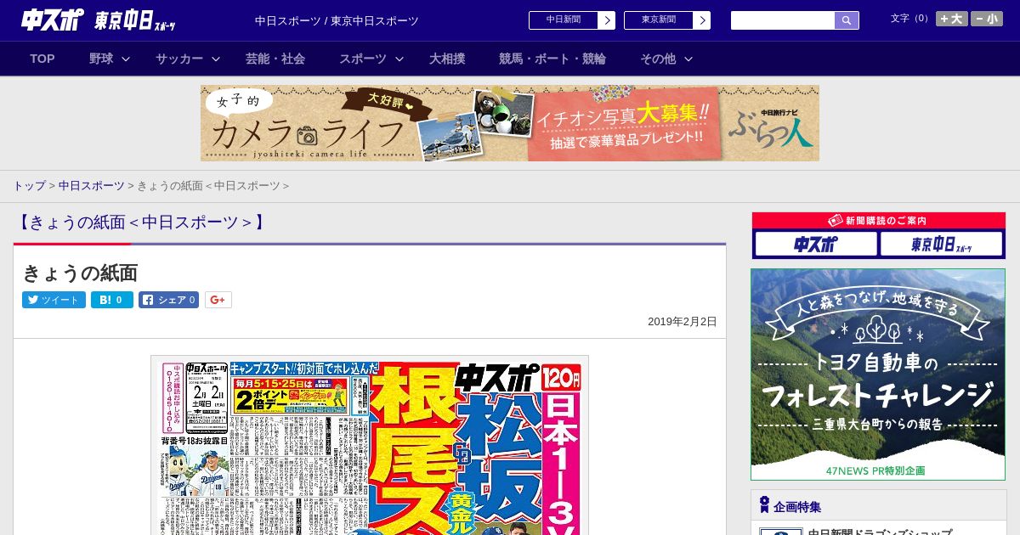Focus the site search input field
The image size is (1020, 535).
coord(783,20)
